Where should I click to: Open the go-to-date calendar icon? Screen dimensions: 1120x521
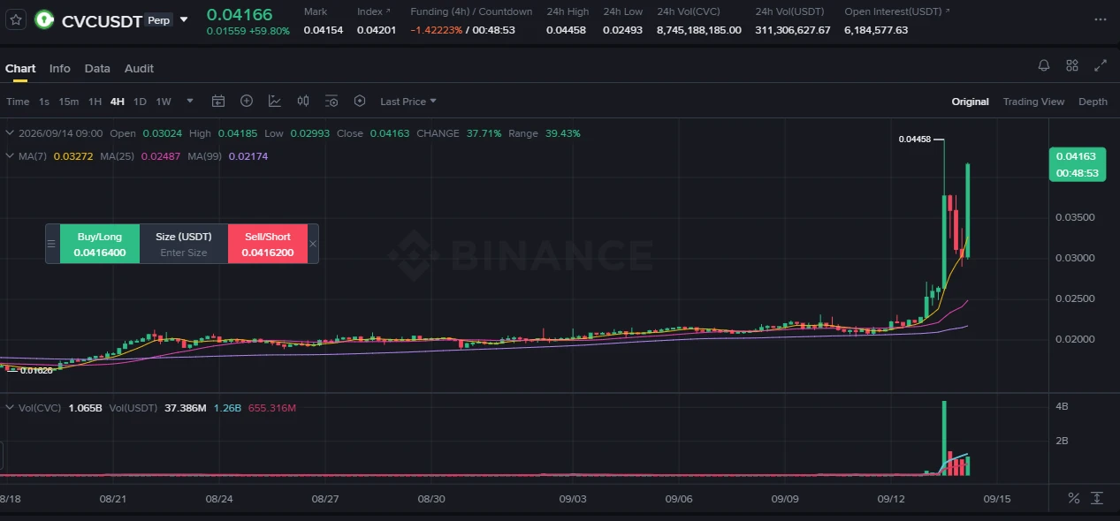click(218, 102)
